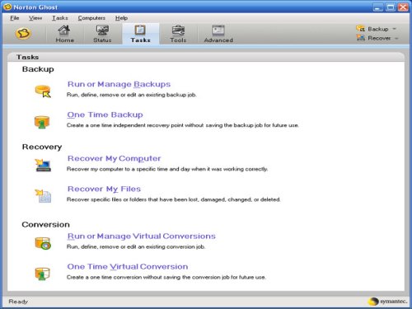
Task: Open the File menu
Action: [15, 18]
